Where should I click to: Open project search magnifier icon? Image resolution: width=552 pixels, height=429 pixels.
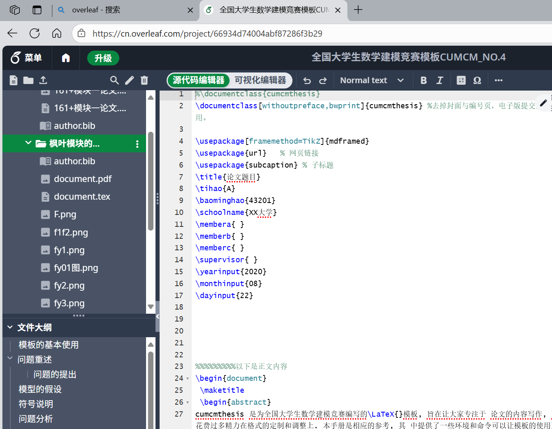click(114, 80)
